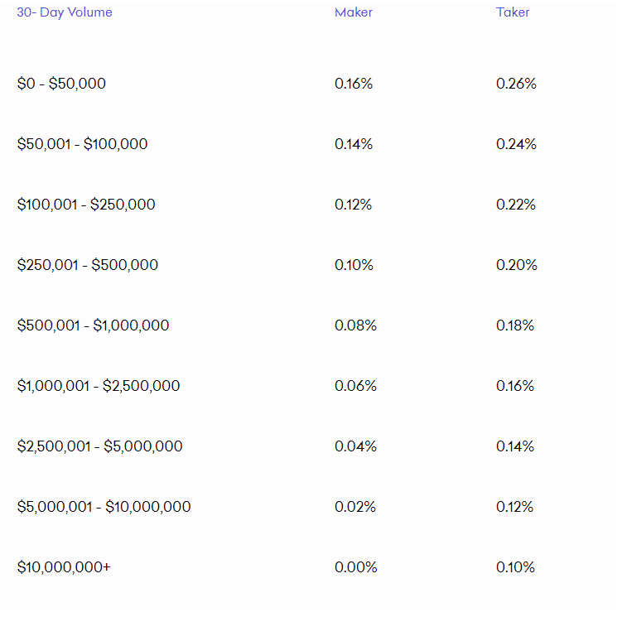Click the 0.00% maker fee value
Viewport: 617px width, 617px height.
356,567
